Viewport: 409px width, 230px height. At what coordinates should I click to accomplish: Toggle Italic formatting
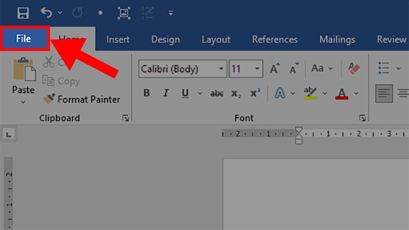click(166, 93)
